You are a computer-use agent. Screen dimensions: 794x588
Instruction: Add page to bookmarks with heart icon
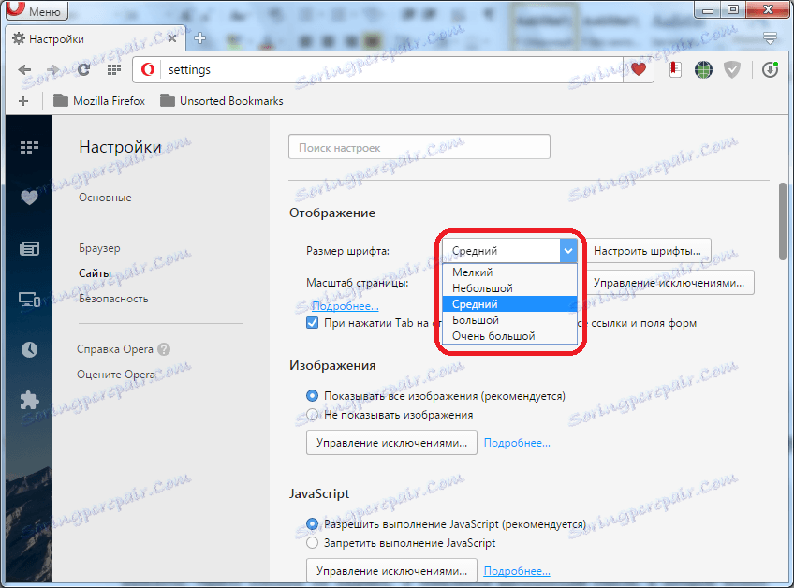coord(638,69)
